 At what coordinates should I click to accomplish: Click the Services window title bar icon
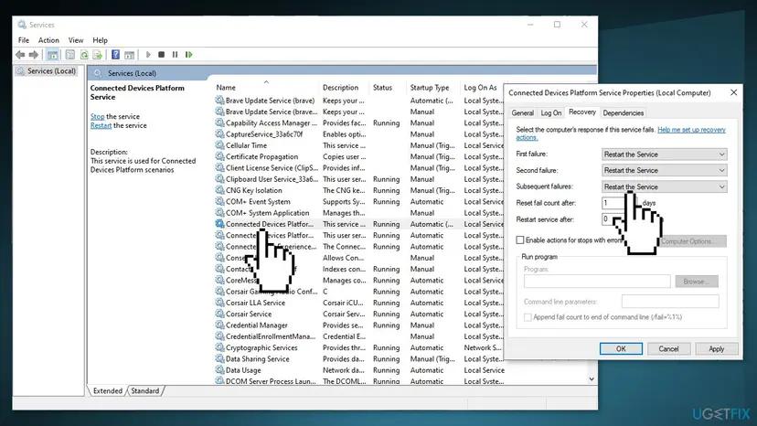[x=22, y=24]
